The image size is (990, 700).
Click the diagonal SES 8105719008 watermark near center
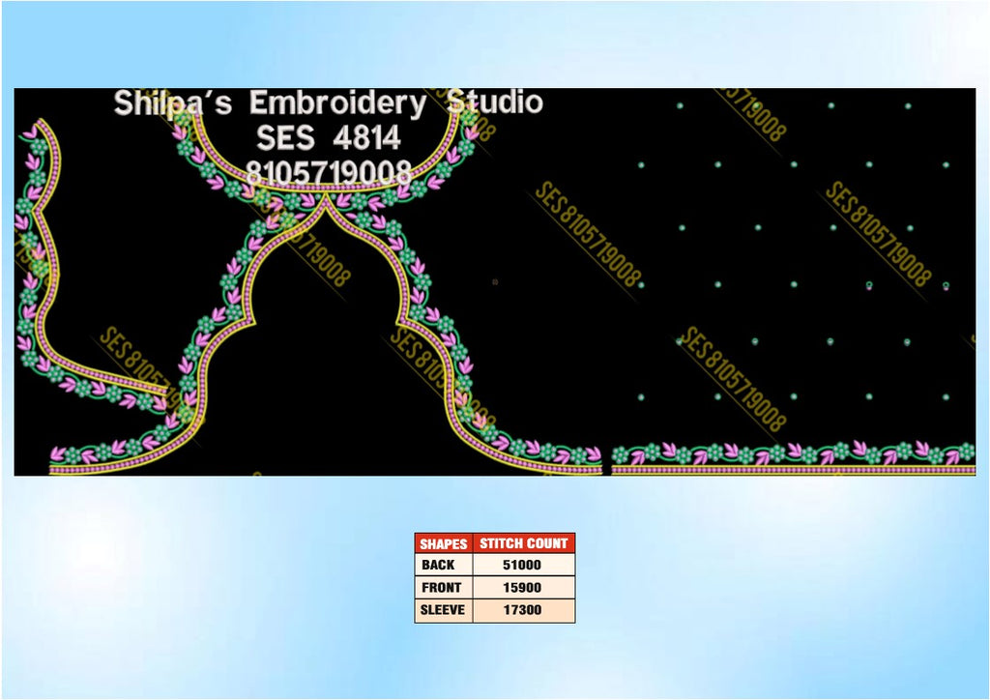tap(589, 235)
